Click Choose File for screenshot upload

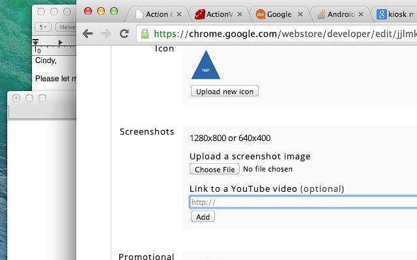[214, 169]
